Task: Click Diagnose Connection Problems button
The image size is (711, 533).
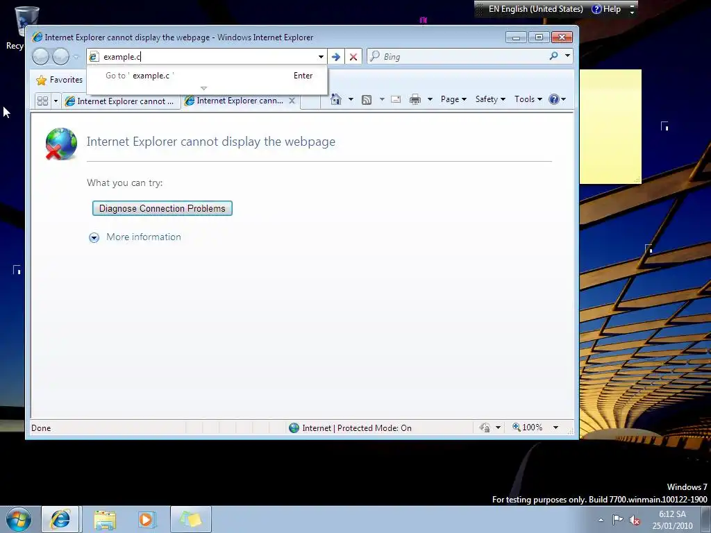Action: (x=162, y=208)
